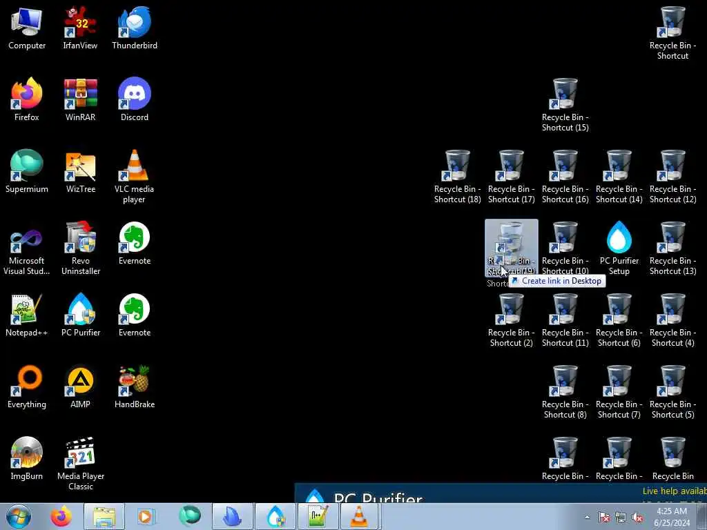Select the Evernote icon beside Revo Uninstaller
The width and height of the screenshot is (707, 530).
tap(135, 243)
